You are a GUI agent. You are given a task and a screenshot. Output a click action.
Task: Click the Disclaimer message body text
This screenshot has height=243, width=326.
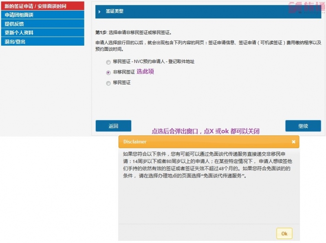click(x=208, y=165)
